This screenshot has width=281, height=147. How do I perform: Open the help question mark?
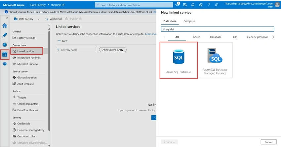pyautogui.click(x=209, y=5)
